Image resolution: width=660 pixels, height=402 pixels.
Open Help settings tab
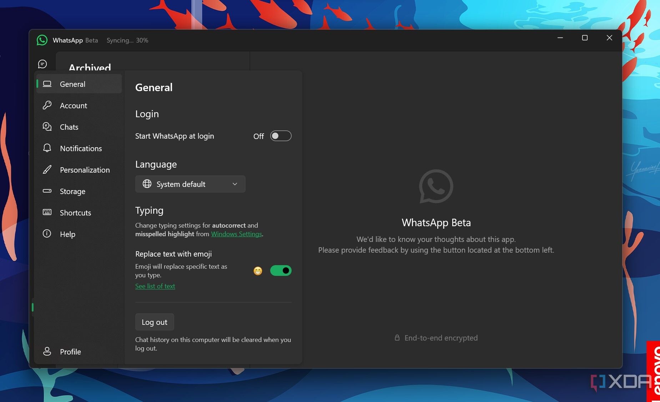(79, 234)
